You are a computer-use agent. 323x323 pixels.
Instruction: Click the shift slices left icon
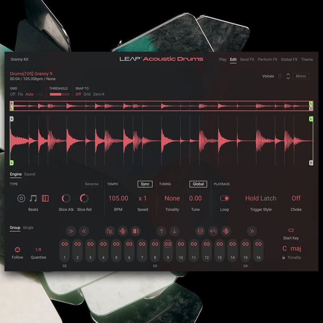pos(84,231)
